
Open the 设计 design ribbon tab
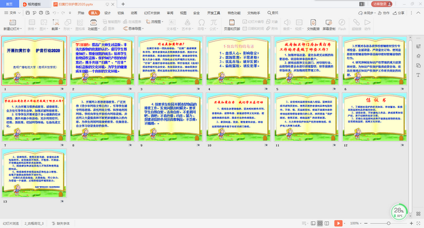[107, 13]
